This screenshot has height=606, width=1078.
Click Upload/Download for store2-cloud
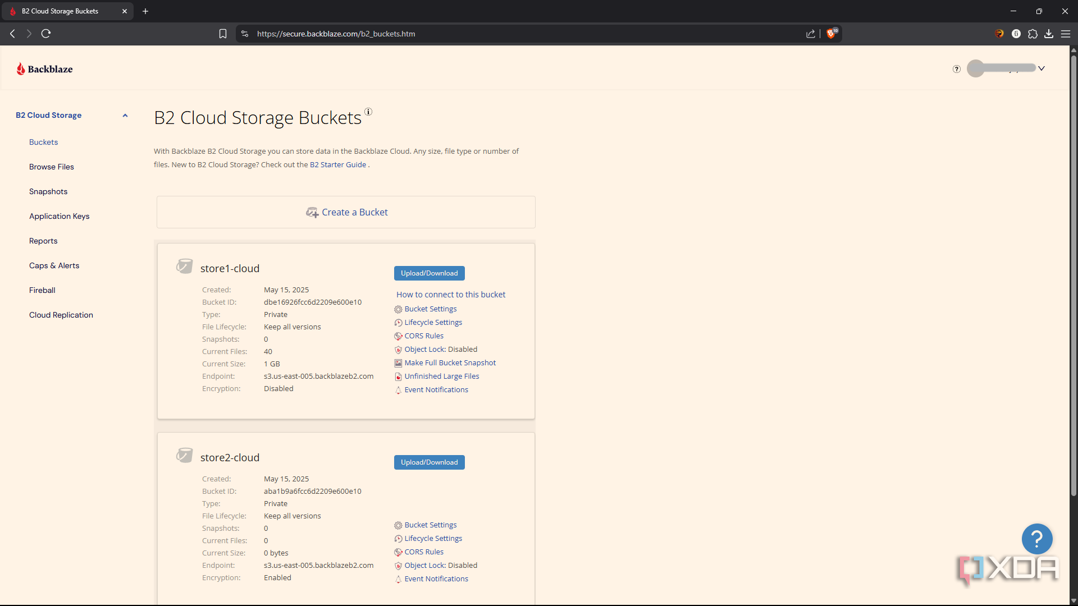(x=430, y=462)
